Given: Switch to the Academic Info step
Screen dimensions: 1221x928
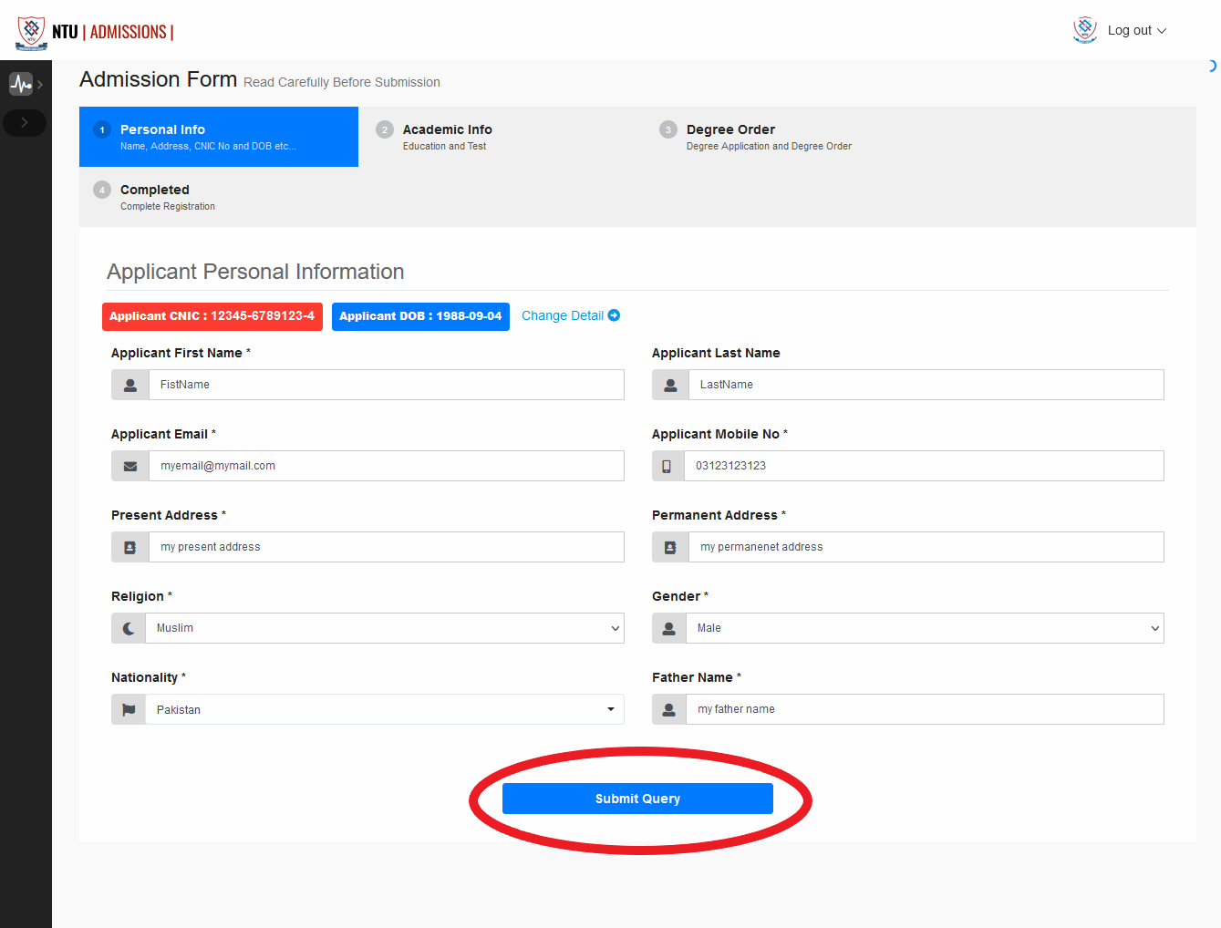Looking at the screenshot, I should (447, 137).
